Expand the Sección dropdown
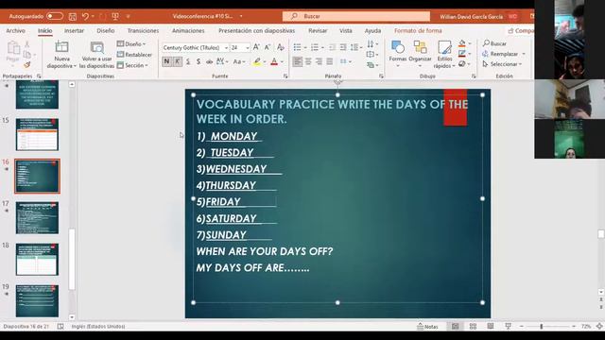605x340 pixels. (132, 65)
